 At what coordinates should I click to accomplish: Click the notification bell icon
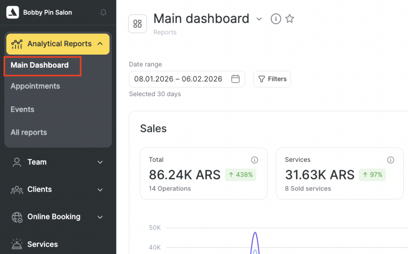point(103,13)
